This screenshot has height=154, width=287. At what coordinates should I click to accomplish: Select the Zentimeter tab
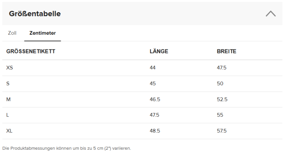coord(42,33)
